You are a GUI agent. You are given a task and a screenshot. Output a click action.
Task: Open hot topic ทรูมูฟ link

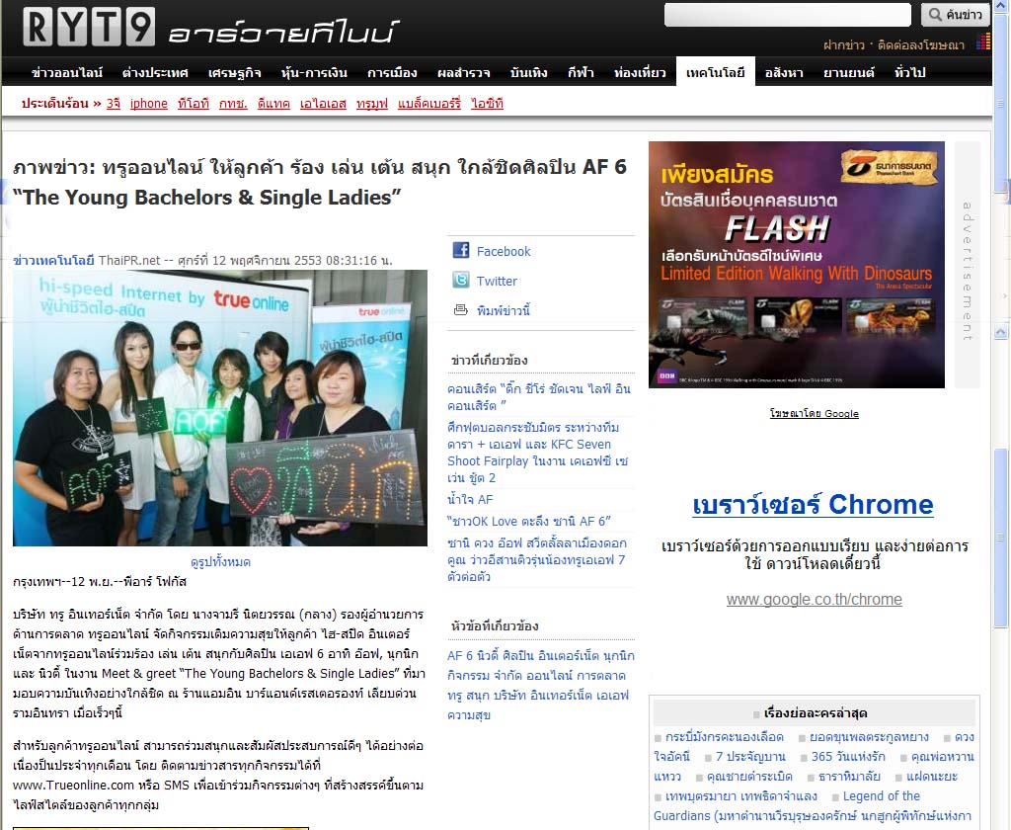point(372,104)
